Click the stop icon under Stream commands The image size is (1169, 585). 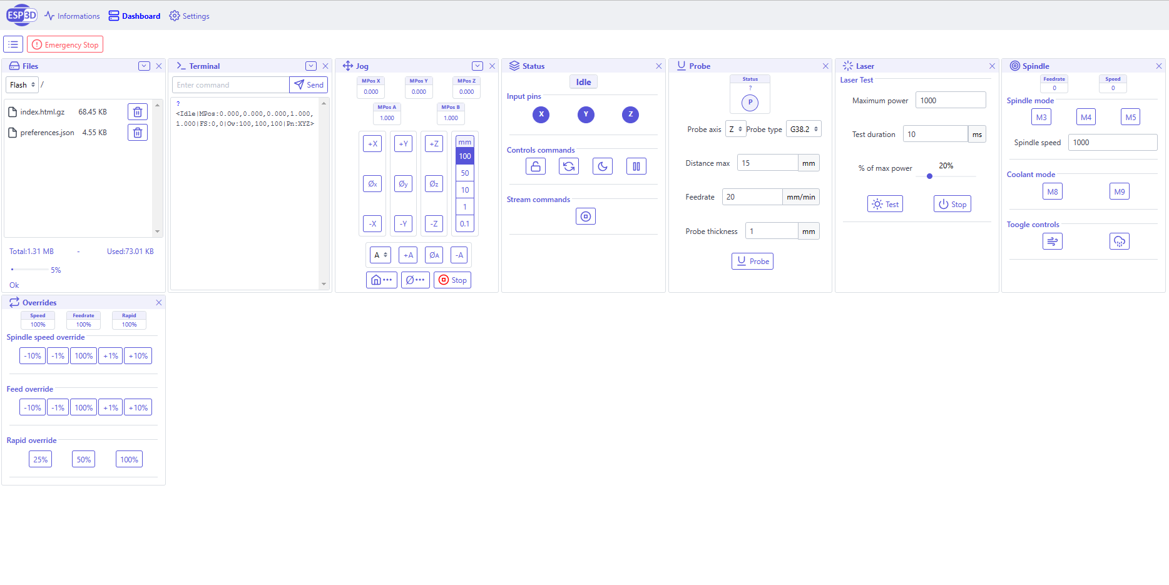tap(585, 216)
